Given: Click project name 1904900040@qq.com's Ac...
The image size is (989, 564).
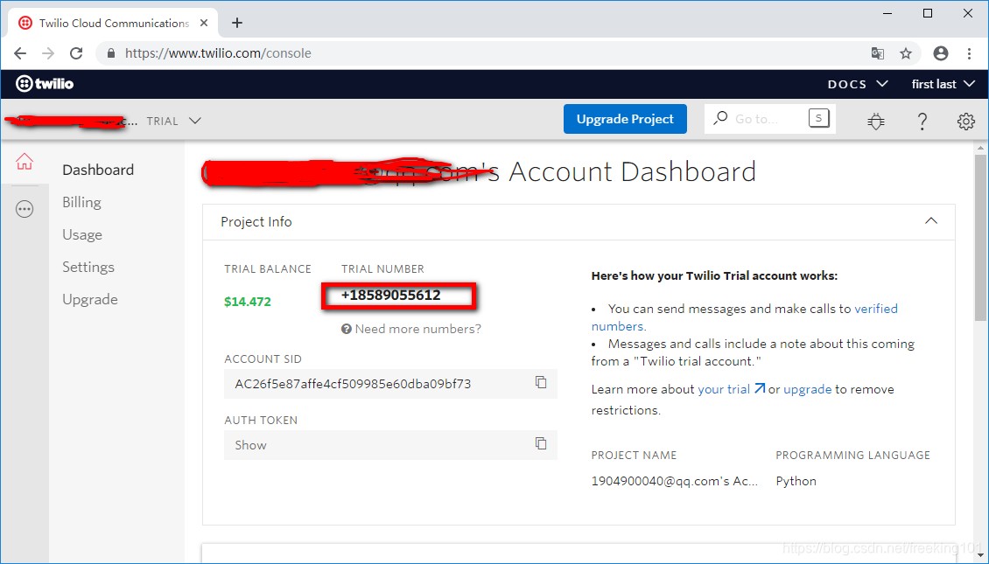Looking at the screenshot, I should [x=674, y=481].
